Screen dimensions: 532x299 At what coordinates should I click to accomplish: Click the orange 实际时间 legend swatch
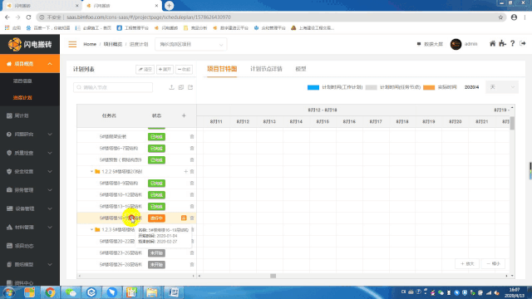(429, 87)
